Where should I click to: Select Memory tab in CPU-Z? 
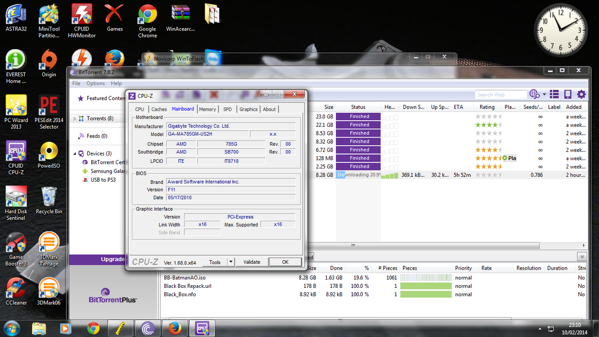[207, 109]
